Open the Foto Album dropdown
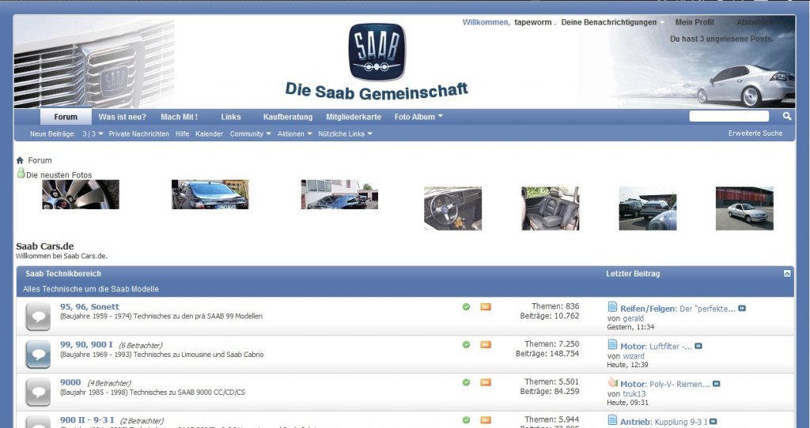Image resolution: width=810 pixels, height=428 pixels. [418, 117]
